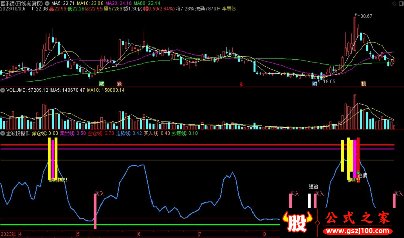Click the 买入线: 0.40 label
Screen dimensions: 404x238
coord(157,133)
